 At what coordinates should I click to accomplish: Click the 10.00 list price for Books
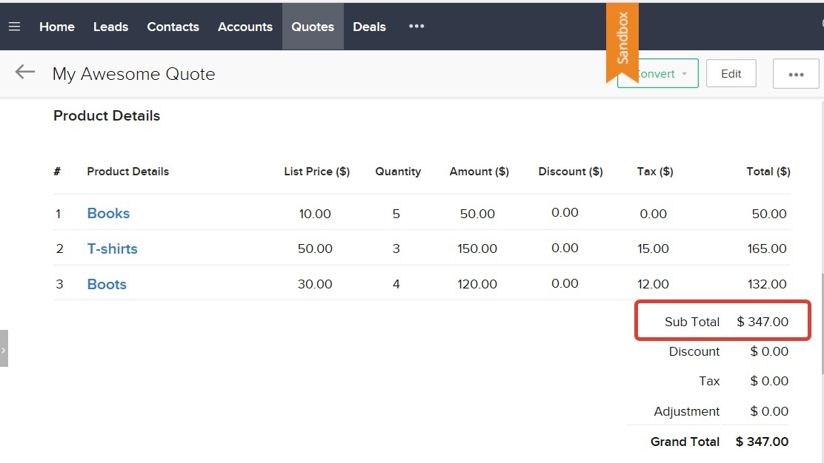(315, 214)
